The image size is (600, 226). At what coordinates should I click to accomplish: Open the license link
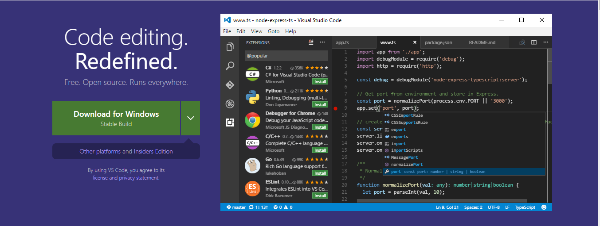coord(100,178)
